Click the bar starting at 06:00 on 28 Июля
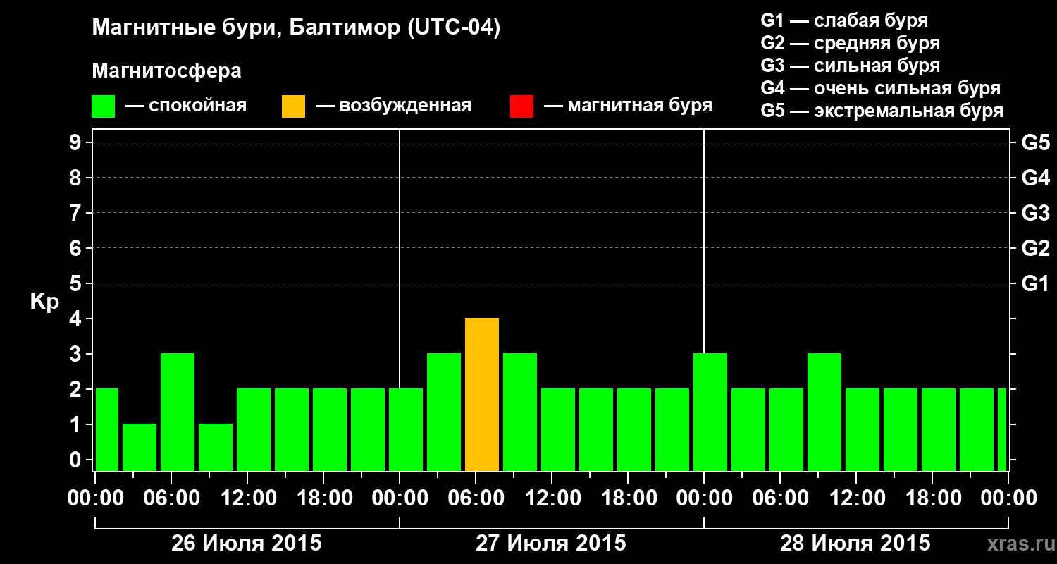The width and height of the screenshot is (1057, 564). click(786, 430)
